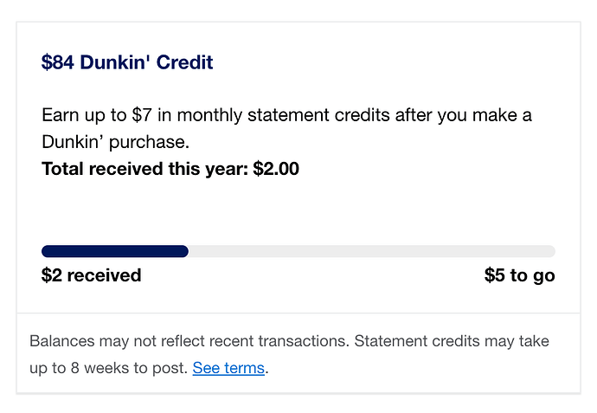
Task: Click the $2.00 total amount
Action: pos(276,169)
